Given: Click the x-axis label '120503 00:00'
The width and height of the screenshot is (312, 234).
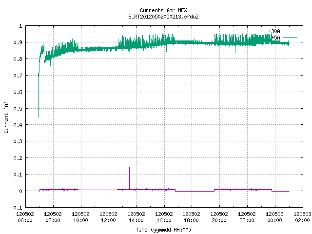Looking at the screenshot, I should 274,217.
